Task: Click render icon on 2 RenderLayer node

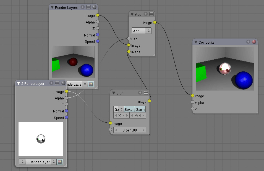Action: coord(60,162)
